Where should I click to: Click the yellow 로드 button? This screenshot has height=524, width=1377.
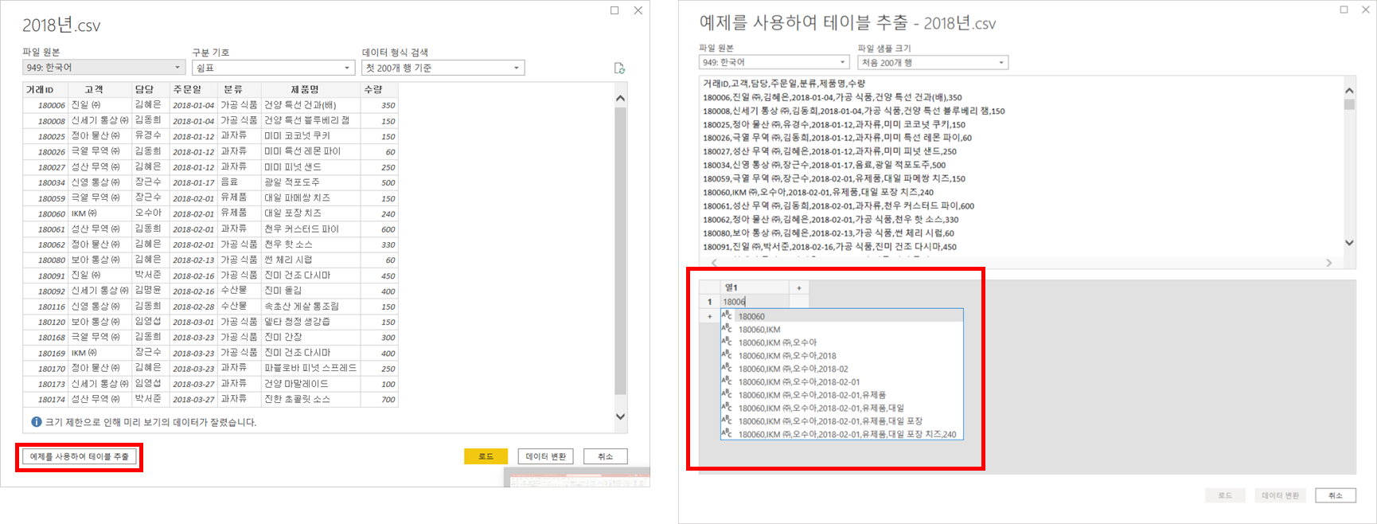pyautogui.click(x=486, y=456)
